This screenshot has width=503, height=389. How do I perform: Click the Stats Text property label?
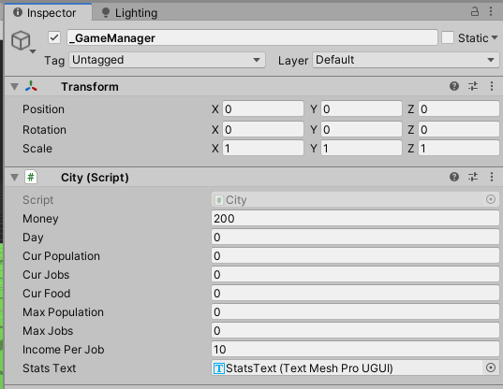point(49,368)
